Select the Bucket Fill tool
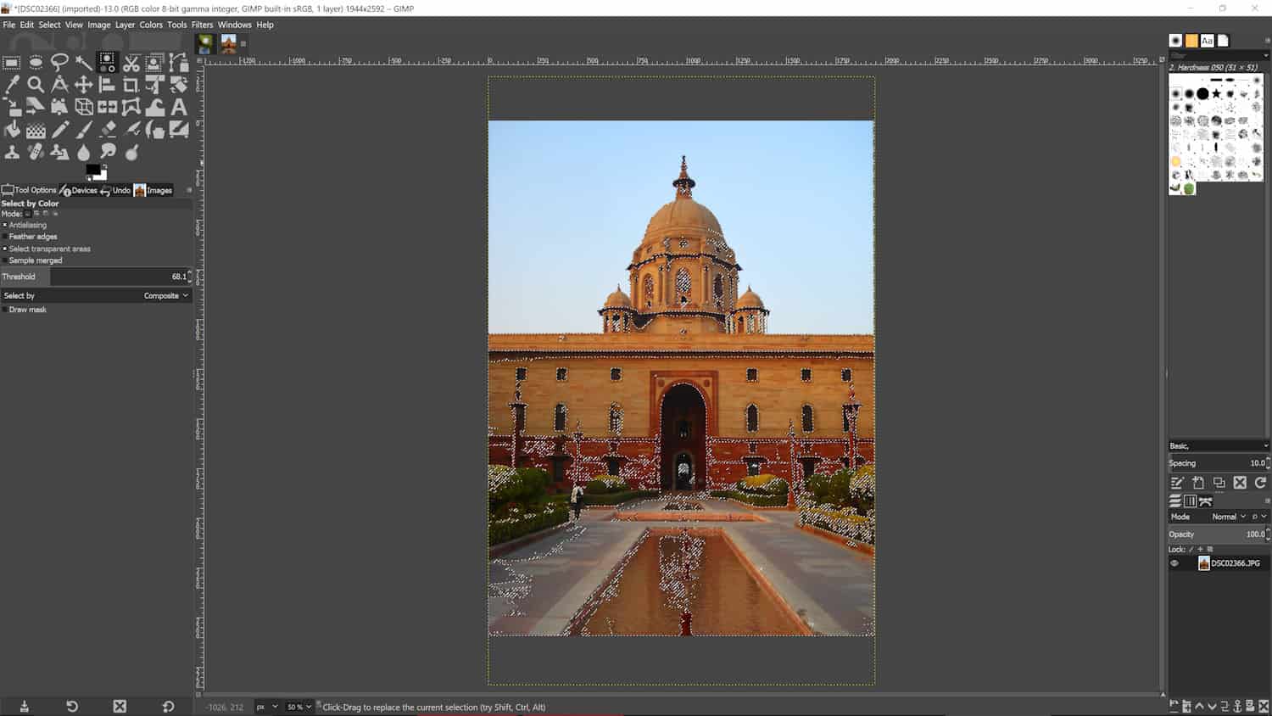 click(12, 130)
